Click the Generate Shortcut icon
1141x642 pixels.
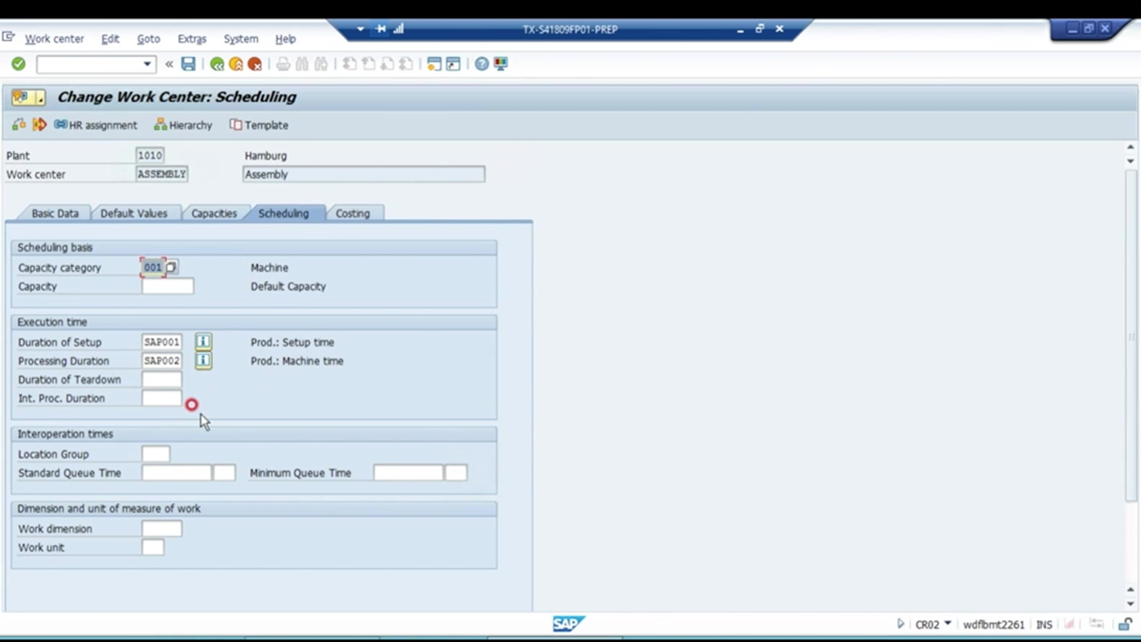click(453, 64)
